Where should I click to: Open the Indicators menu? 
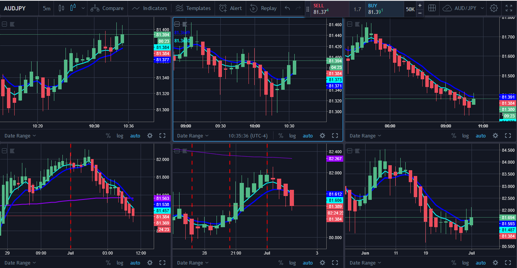(149, 8)
